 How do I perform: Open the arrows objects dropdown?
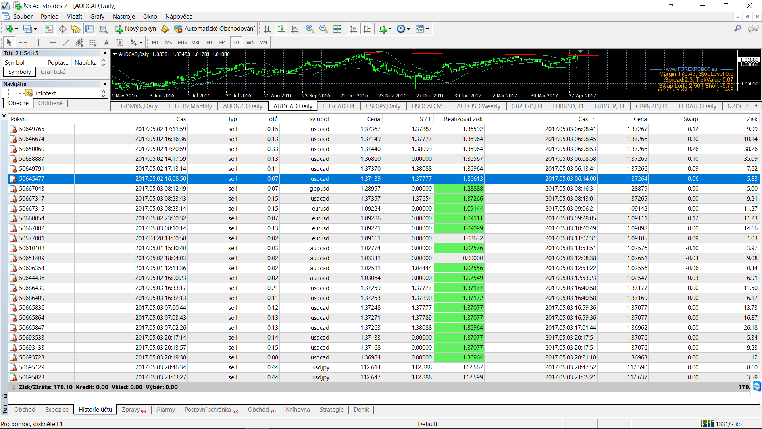tap(136, 43)
